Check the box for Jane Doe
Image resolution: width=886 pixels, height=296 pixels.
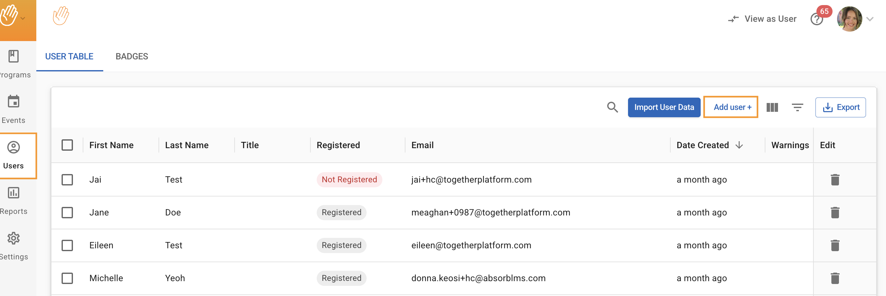(x=68, y=212)
